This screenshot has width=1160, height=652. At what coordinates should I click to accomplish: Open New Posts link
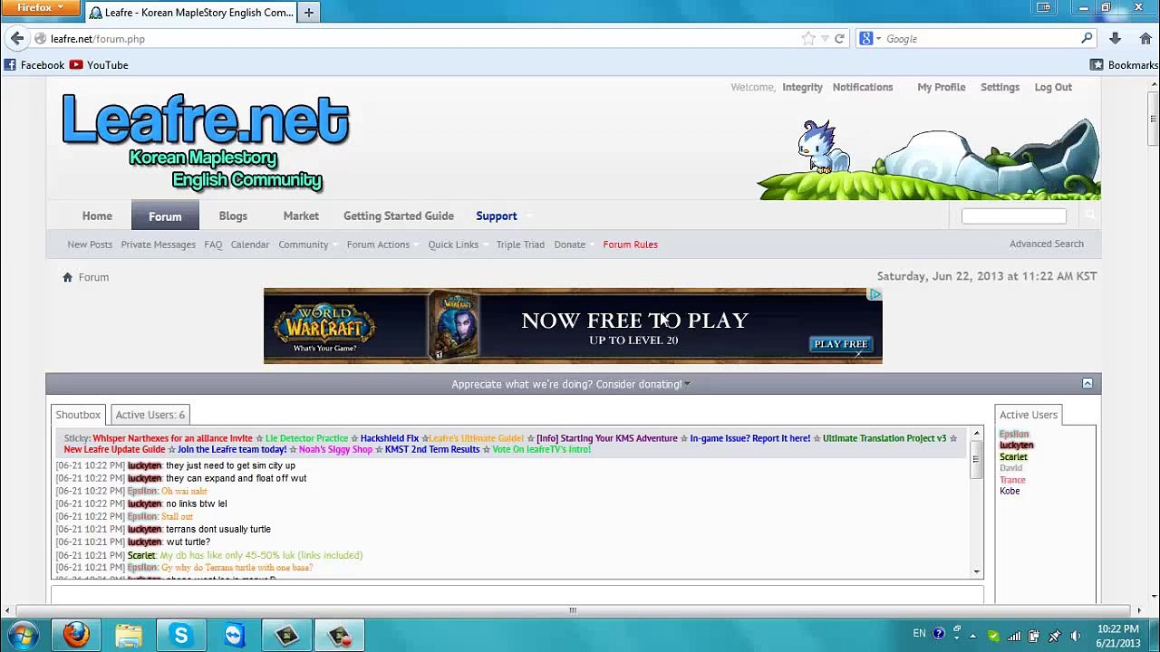(x=90, y=244)
